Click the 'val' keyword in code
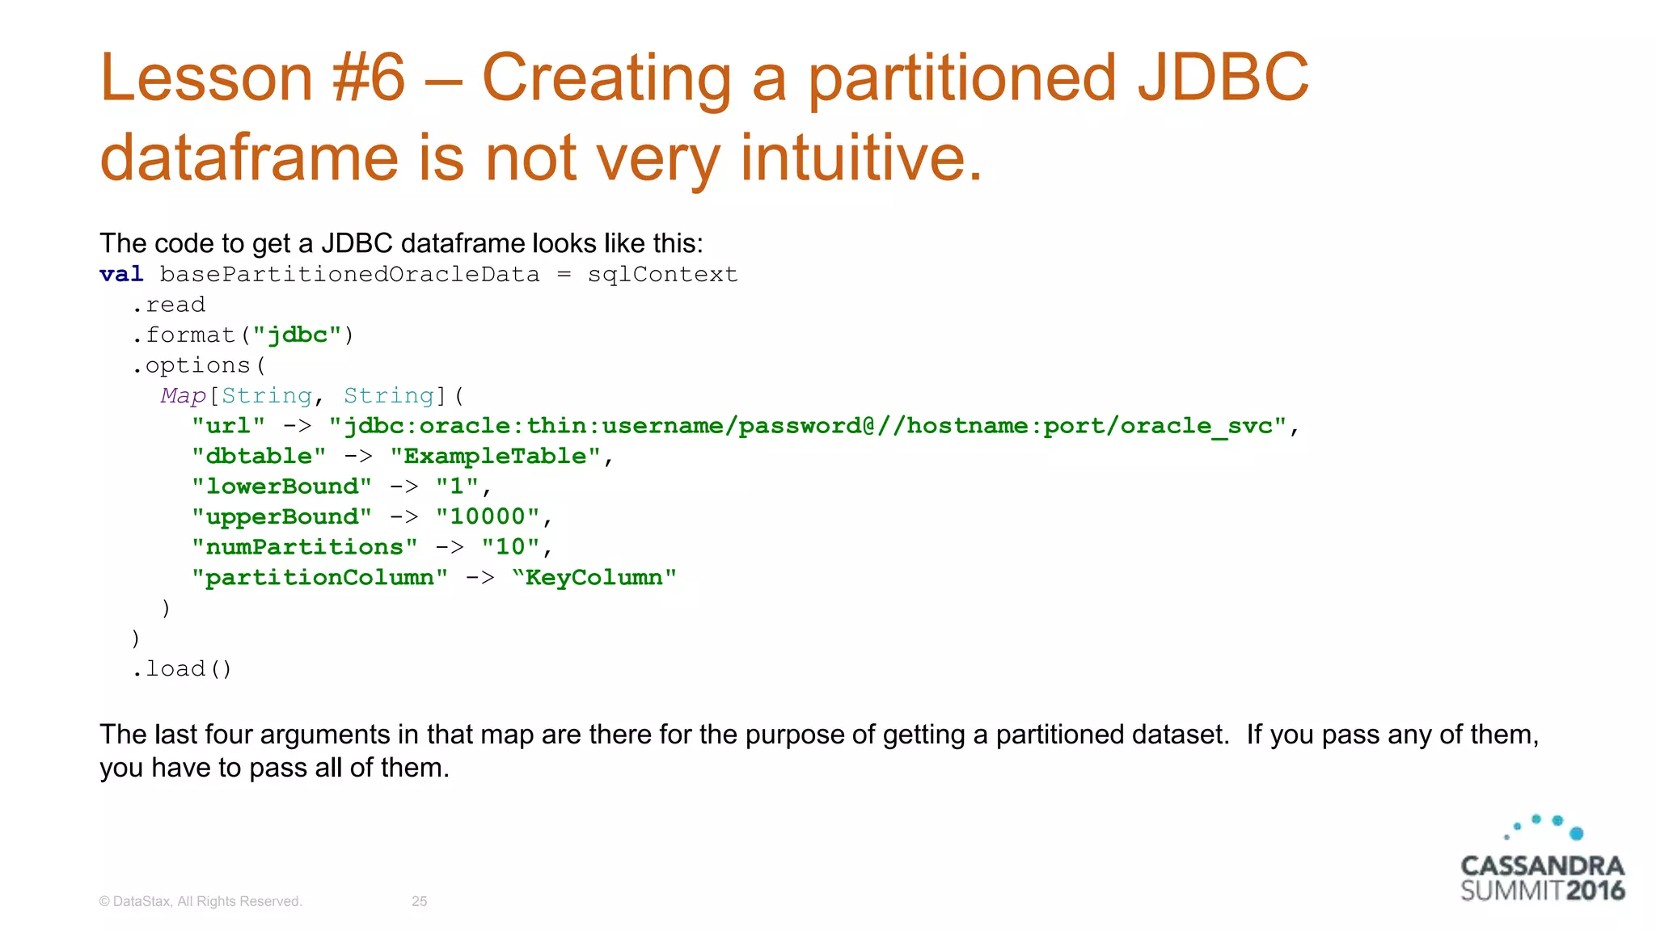Screen dimensions: 1656x931 click(121, 275)
